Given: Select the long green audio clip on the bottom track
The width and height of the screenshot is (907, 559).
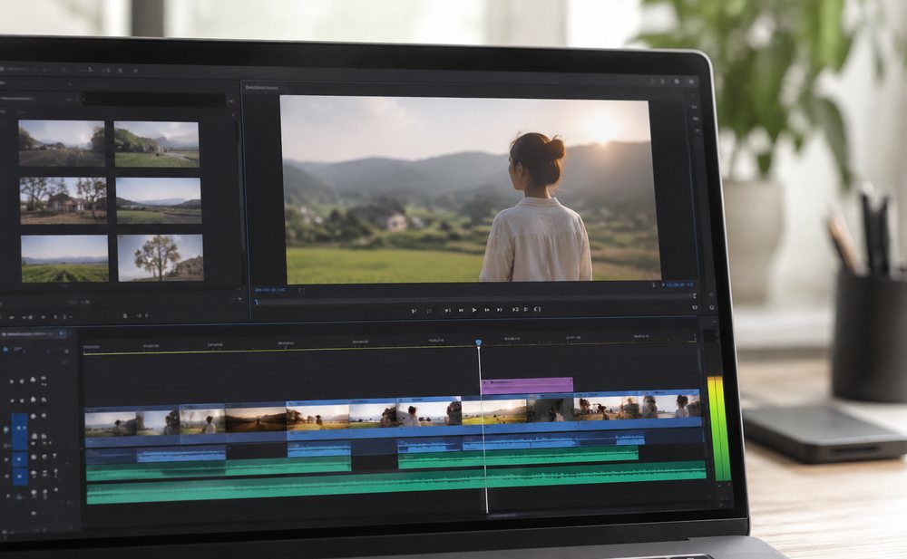Looking at the screenshot, I should (x=397, y=484).
